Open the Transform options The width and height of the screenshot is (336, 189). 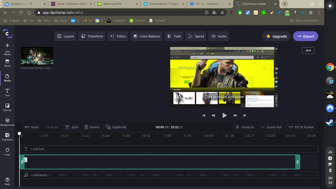(92, 36)
